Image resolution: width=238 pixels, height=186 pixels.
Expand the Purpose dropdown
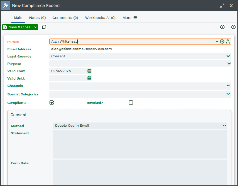[x=228, y=63]
